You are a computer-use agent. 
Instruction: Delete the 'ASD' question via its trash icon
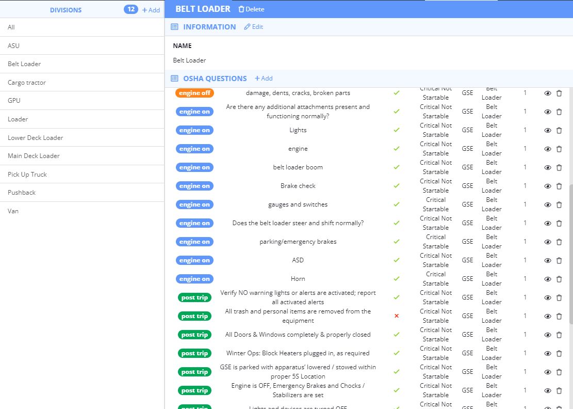(x=559, y=260)
